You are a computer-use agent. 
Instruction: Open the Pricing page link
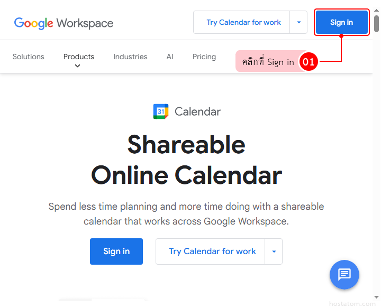click(204, 57)
